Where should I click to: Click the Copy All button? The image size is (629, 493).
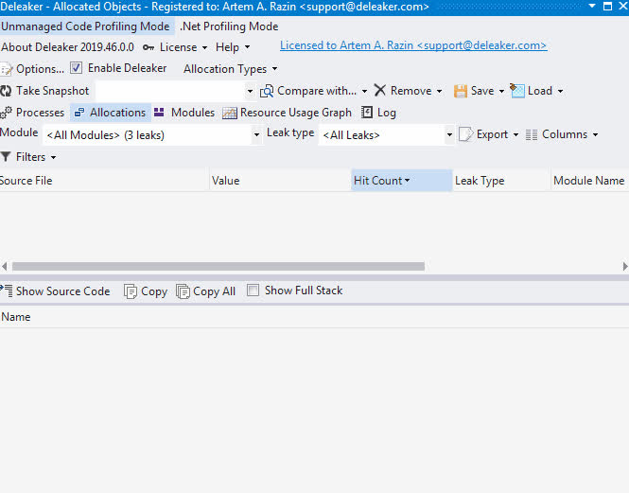coord(206,291)
